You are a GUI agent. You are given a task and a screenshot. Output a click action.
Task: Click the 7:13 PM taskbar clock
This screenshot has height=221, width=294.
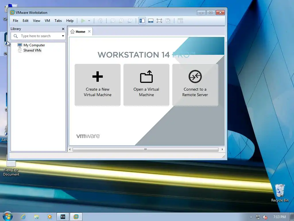[279, 217]
